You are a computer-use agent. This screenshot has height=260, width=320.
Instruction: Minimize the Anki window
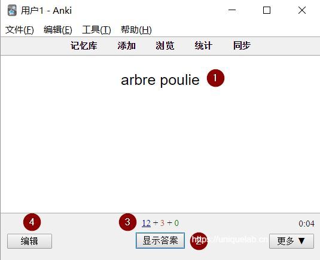pos(232,10)
